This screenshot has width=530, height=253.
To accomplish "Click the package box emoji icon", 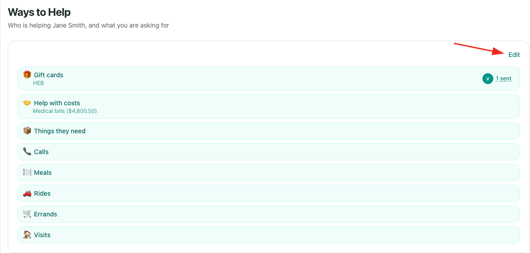I will [x=27, y=131].
